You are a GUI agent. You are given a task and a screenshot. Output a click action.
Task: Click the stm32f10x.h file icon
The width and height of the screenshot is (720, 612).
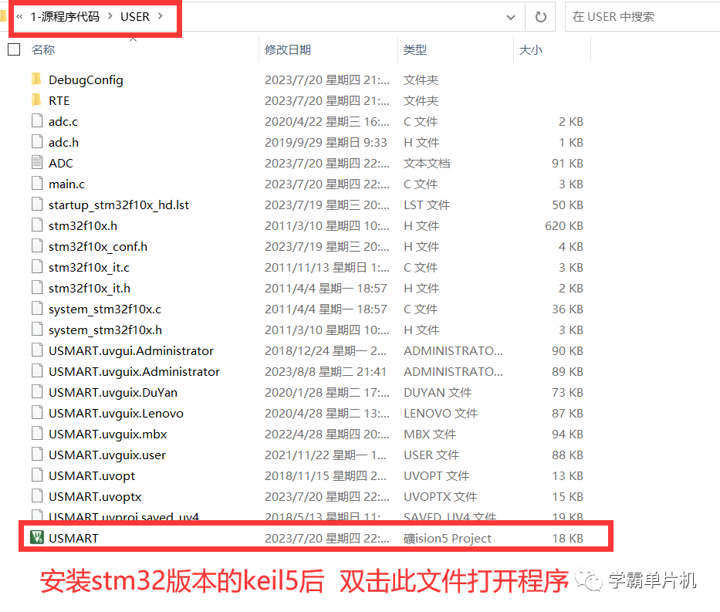coord(37,225)
